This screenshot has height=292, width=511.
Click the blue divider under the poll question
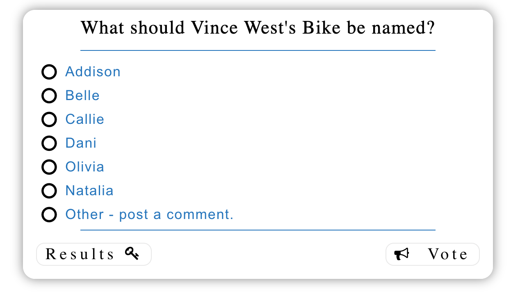[258, 50]
